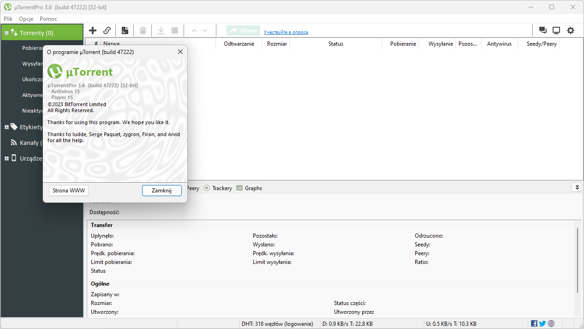Sort by the Rozmiar column header
The width and height of the screenshot is (584, 329).
(x=276, y=44)
